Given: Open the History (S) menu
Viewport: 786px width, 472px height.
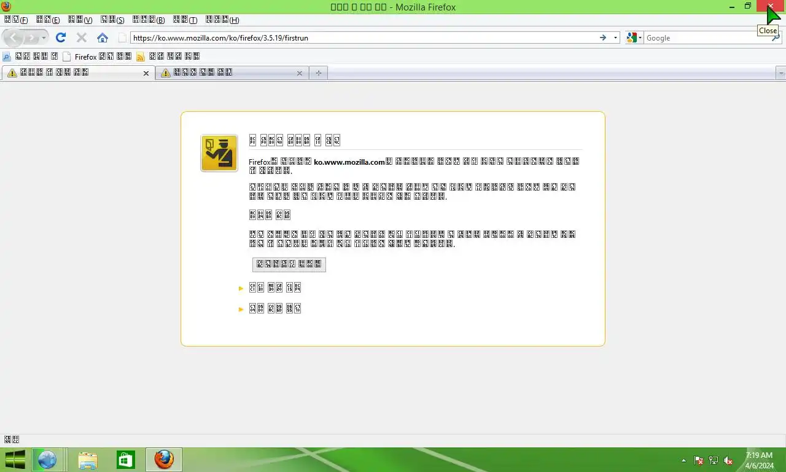Looking at the screenshot, I should pos(112,20).
